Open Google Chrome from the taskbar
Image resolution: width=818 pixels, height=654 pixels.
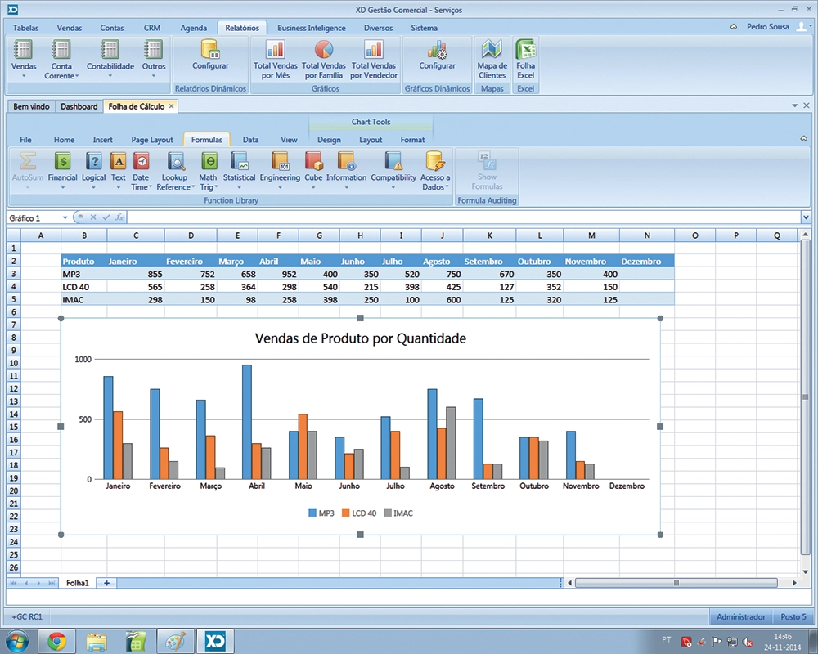(x=56, y=640)
